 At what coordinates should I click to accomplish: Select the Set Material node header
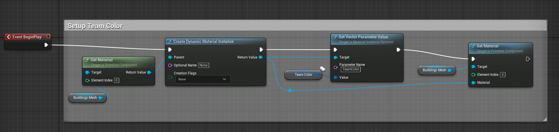point(501,48)
